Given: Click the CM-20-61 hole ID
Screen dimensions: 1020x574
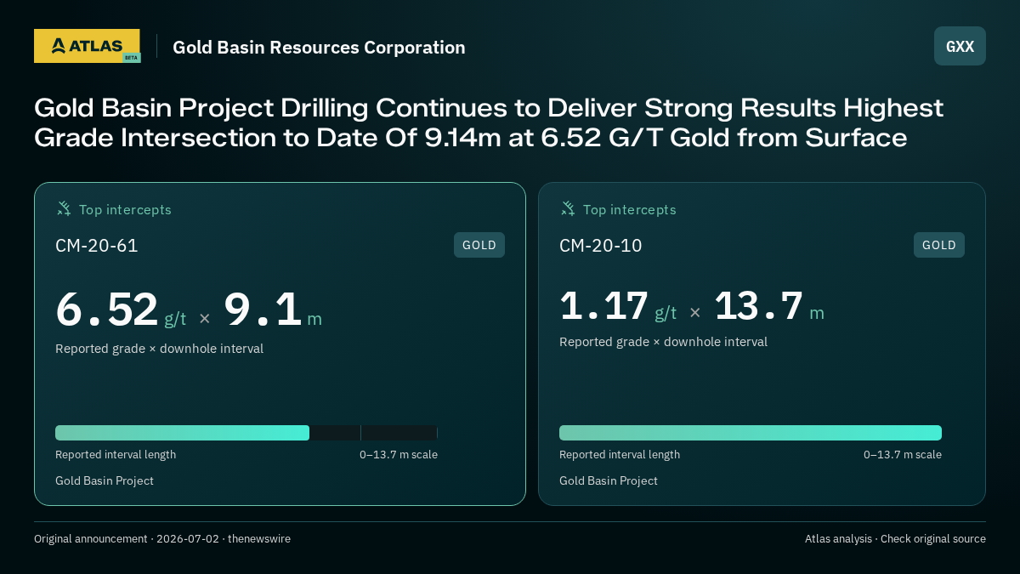Looking at the screenshot, I should pyautogui.click(x=97, y=246).
